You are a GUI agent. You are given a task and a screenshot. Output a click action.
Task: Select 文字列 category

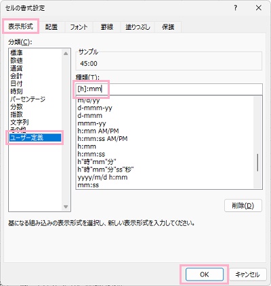click(x=36, y=122)
